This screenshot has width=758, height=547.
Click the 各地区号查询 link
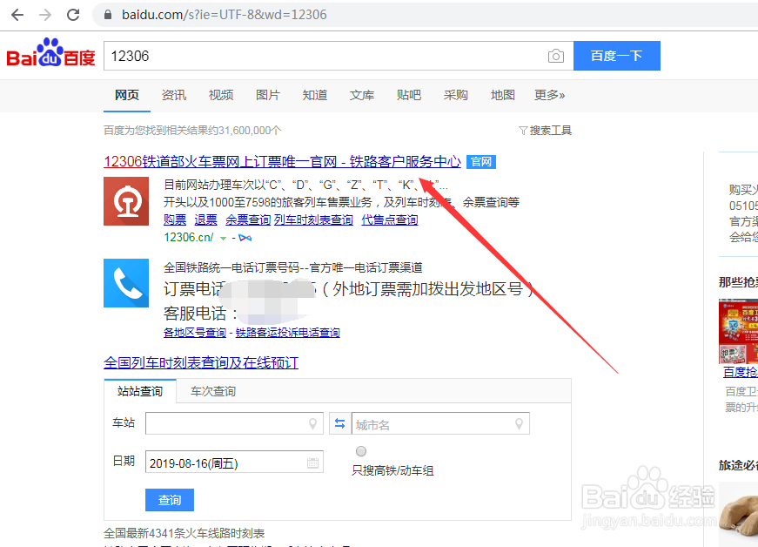tap(195, 333)
